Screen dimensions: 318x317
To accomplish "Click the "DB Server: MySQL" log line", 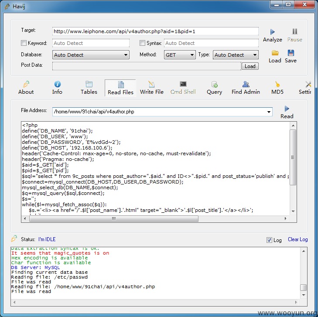I will coord(35,267).
